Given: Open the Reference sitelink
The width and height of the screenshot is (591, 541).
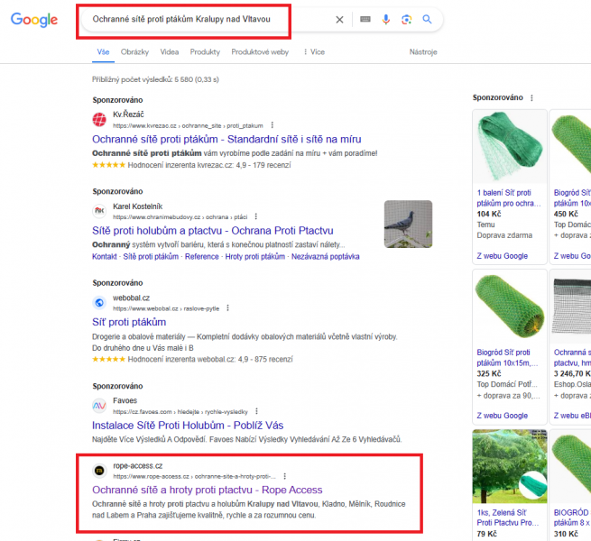Looking at the screenshot, I should coord(201,257).
